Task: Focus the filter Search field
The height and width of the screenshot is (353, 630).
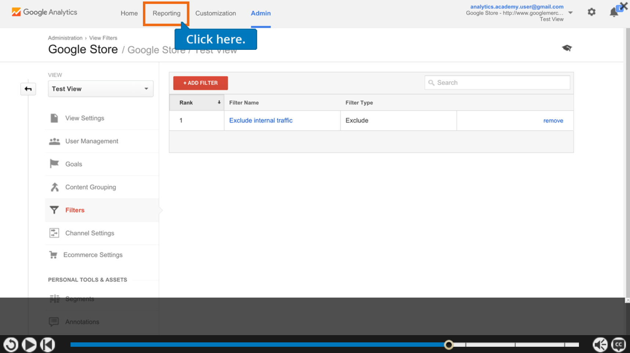Action: (x=497, y=83)
